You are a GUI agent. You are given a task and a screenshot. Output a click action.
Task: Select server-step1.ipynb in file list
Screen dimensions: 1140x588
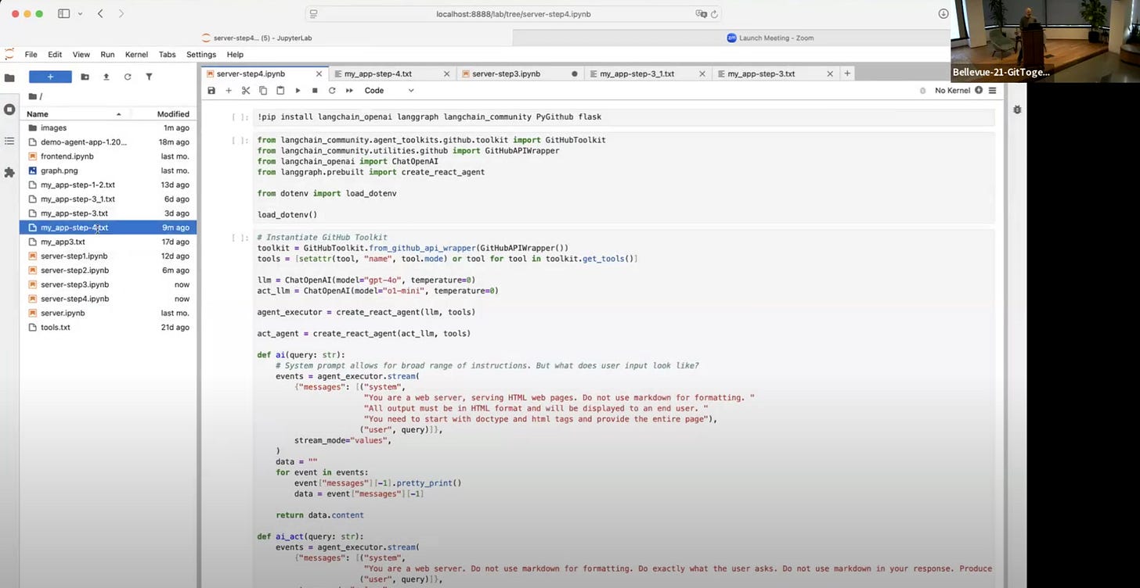point(108,256)
